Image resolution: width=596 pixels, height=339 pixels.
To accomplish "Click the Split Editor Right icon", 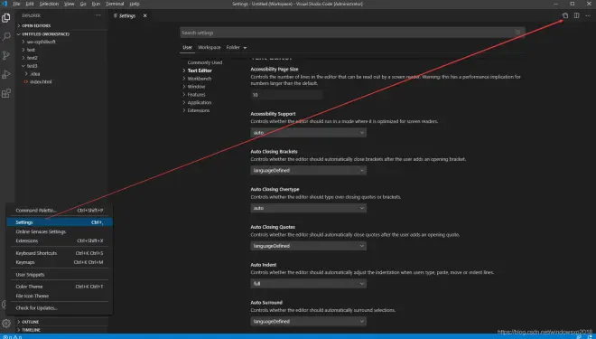I will [x=577, y=15].
